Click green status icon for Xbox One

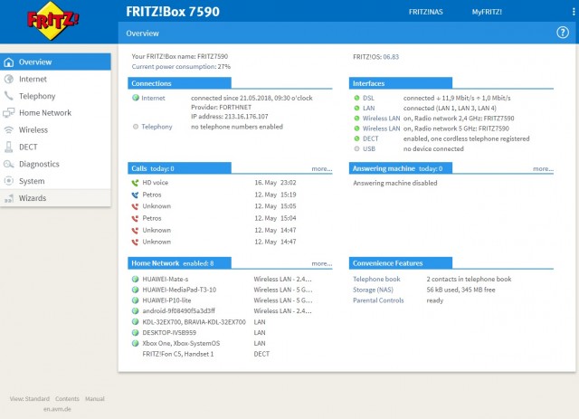pos(135,343)
